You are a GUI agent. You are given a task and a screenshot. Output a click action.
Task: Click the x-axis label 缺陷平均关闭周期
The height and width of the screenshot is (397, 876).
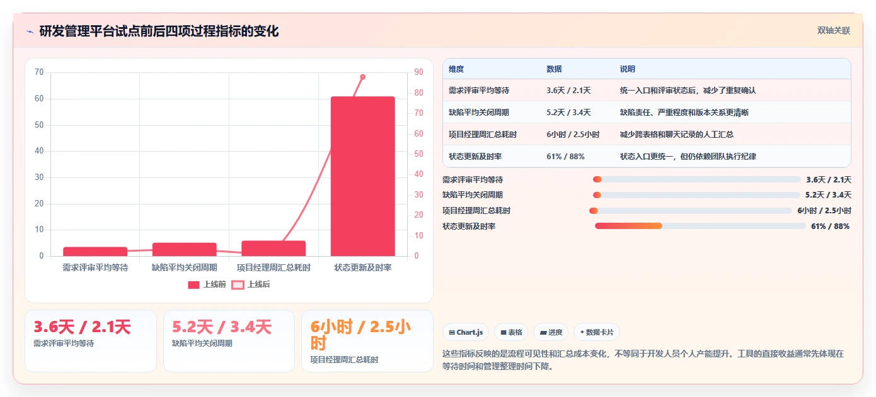pos(185,267)
